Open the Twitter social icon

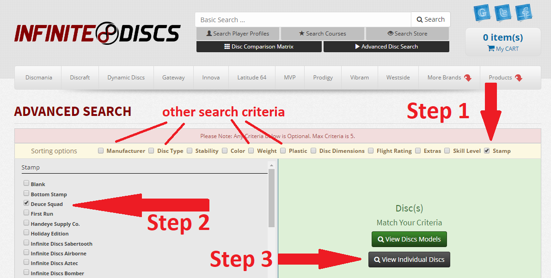click(x=503, y=13)
